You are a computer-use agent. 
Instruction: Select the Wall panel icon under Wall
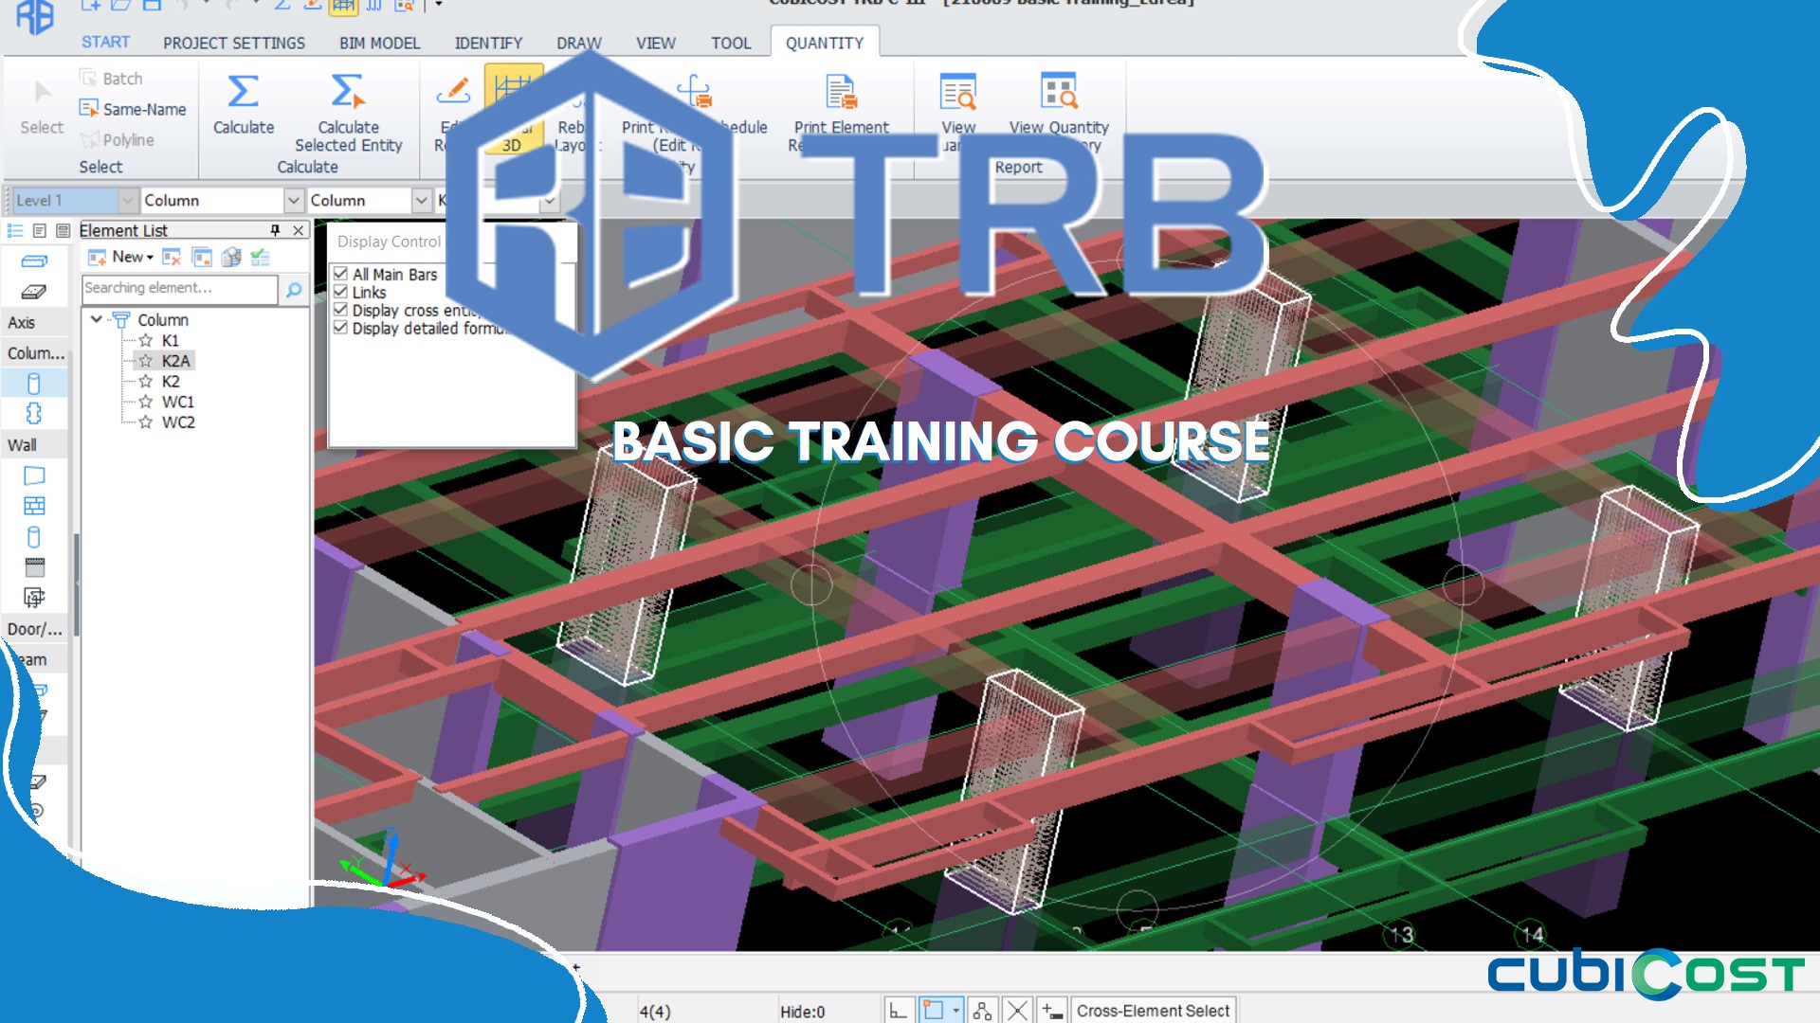pos(34,476)
